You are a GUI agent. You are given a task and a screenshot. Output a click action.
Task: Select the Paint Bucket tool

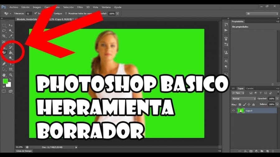[x=11, y=52]
